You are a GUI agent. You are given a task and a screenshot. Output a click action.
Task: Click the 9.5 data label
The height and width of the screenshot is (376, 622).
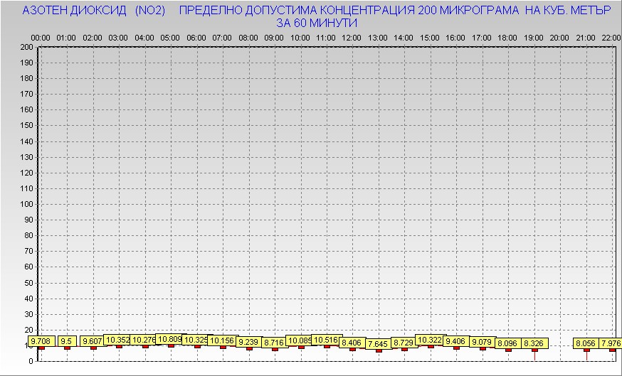[x=67, y=342]
